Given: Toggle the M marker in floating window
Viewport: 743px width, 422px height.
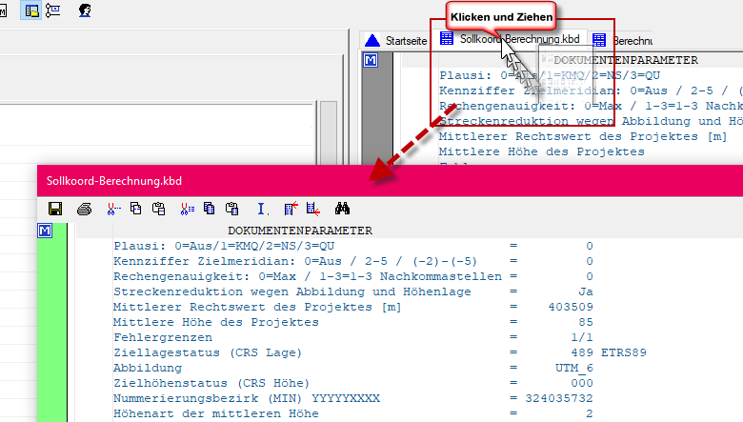Looking at the screenshot, I should [46, 231].
